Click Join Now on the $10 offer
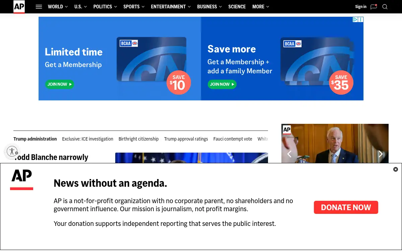This screenshot has width=402, height=251. (60, 84)
